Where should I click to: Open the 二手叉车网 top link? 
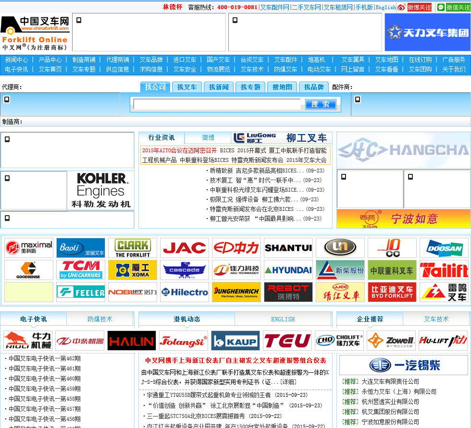tap(307, 7)
